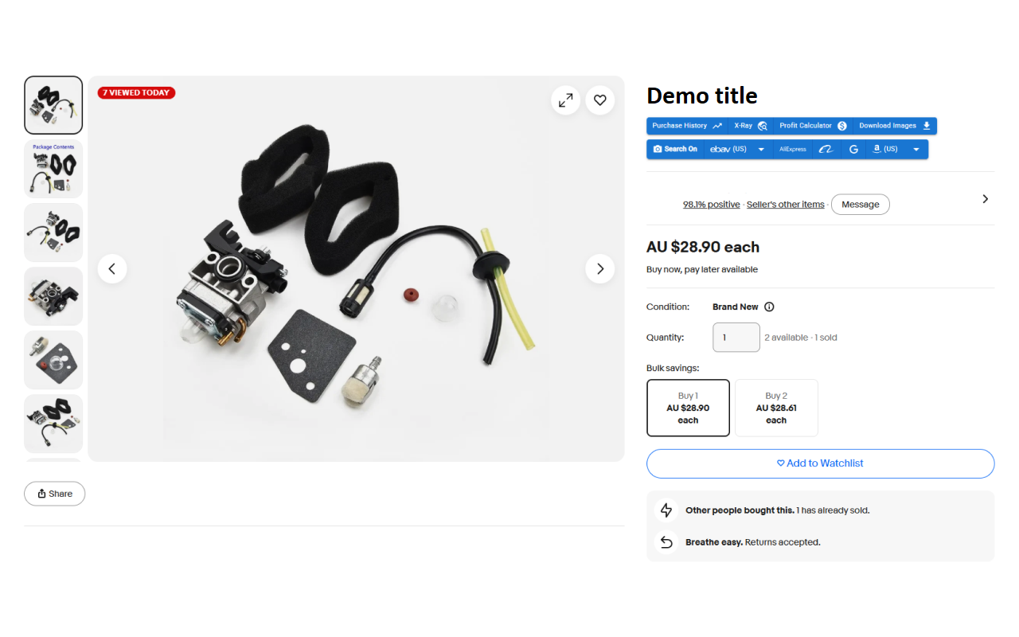Click the heart icon on product image

point(600,100)
